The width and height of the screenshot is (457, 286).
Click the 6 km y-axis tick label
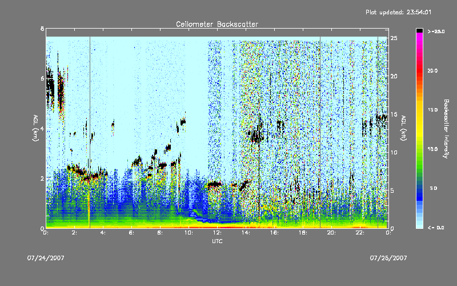click(42, 78)
